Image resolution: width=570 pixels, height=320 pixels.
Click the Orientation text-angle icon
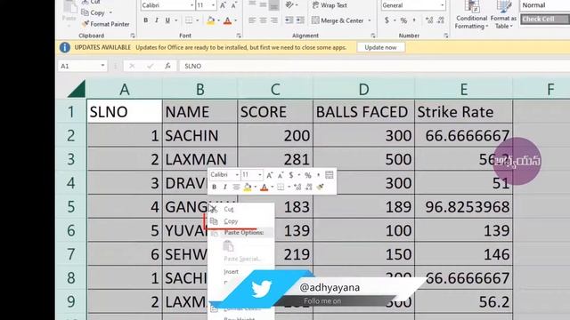(289, 5)
